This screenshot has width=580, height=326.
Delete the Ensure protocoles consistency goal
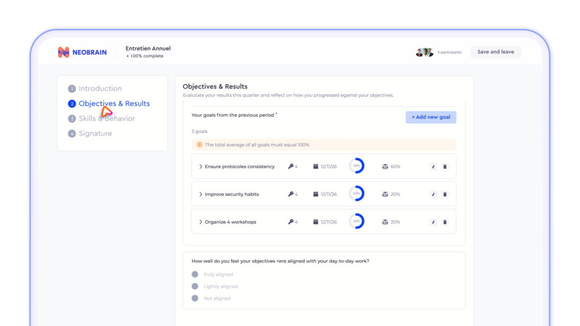coord(445,167)
